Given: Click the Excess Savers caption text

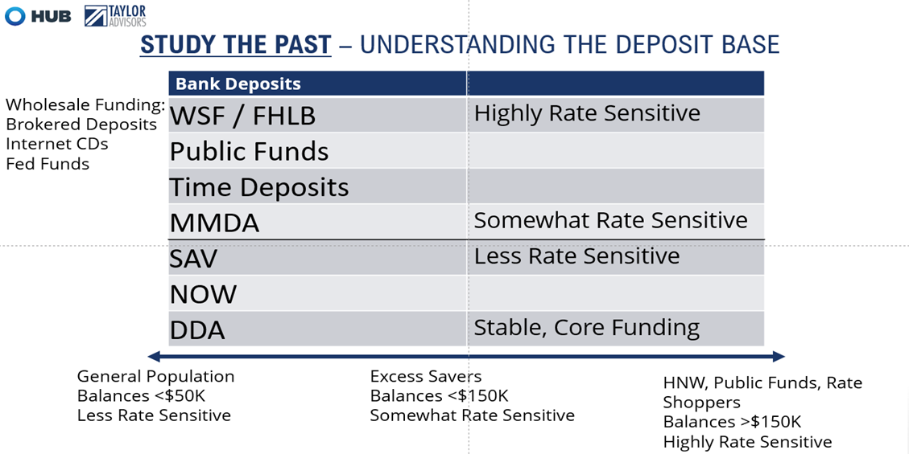Looking at the screenshot, I should (473, 395).
